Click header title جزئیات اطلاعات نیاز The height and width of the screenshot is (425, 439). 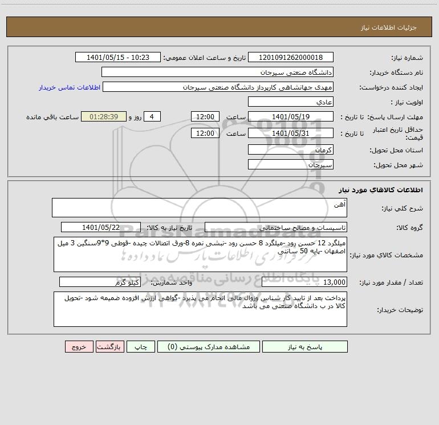pyautogui.click(x=389, y=27)
